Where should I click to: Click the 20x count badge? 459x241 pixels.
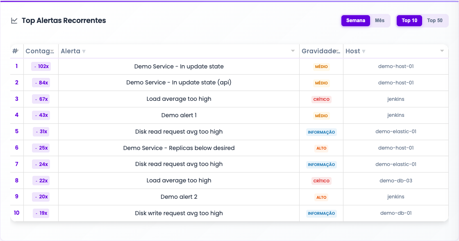(x=41, y=197)
